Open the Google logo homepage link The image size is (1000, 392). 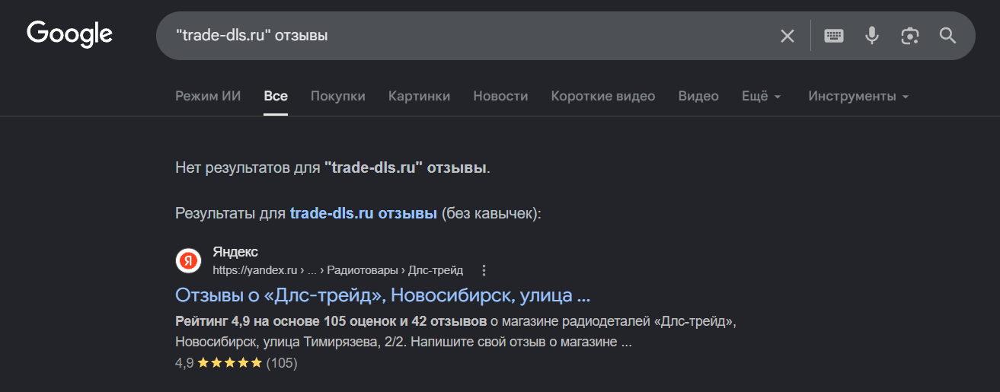(69, 35)
